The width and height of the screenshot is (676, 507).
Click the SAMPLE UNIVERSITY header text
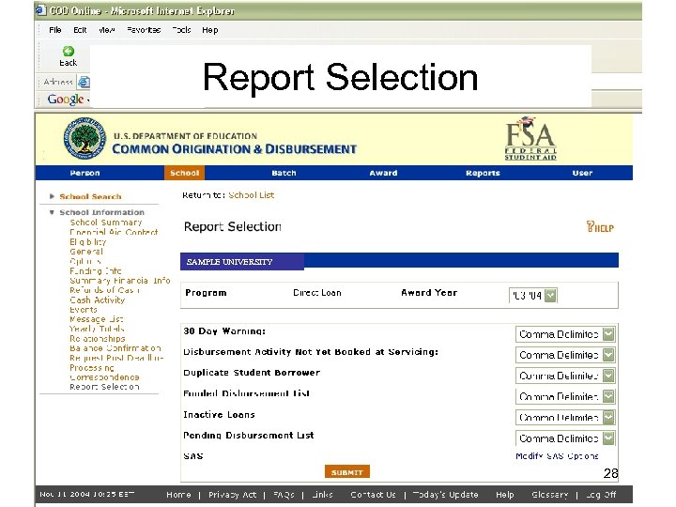pyautogui.click(x=229, y=262)
